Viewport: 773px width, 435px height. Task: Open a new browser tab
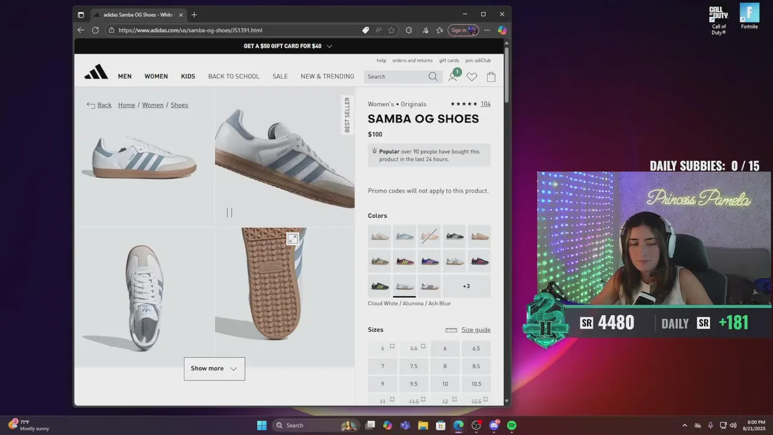pyautogui.click(x=194, y=14)
